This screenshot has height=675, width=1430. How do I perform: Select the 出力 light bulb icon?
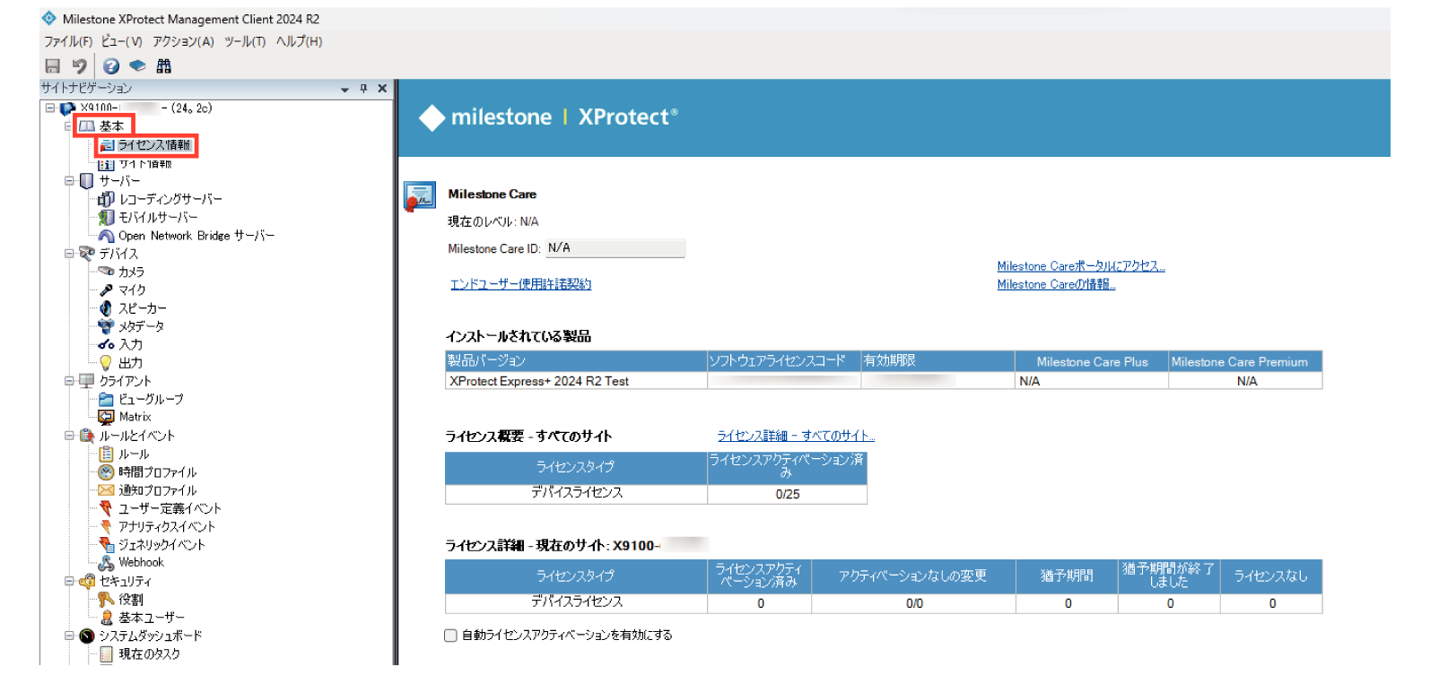[x=106, y=362]
